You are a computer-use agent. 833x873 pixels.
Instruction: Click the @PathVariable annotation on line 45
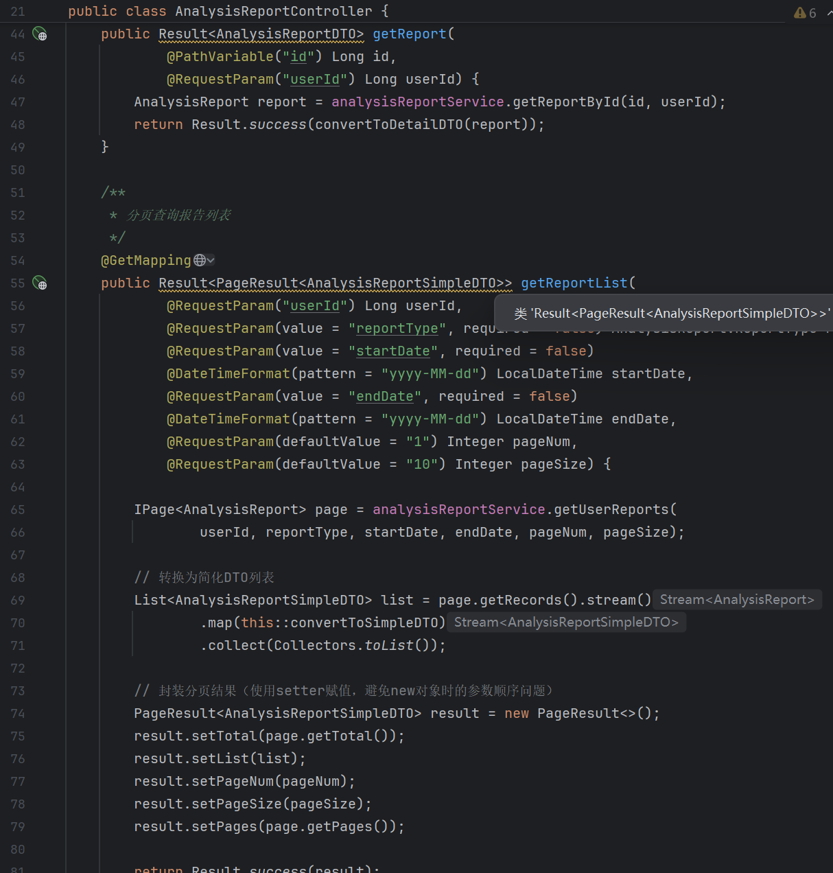coord(220,57)
